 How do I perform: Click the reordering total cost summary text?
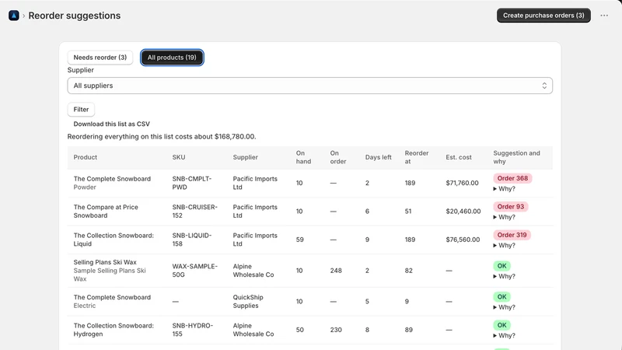pos(162,137)
